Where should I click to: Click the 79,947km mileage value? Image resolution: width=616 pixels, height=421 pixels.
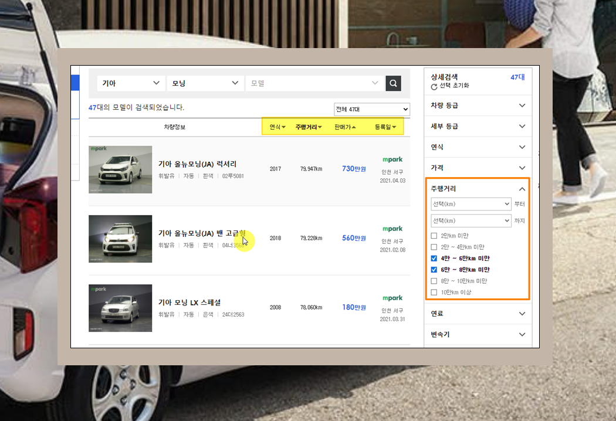tap(311, 169)
